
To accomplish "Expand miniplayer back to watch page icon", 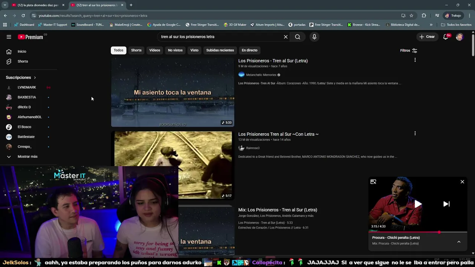I will (373, 182).
